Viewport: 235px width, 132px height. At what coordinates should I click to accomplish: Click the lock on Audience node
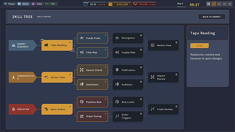point(141,82)
